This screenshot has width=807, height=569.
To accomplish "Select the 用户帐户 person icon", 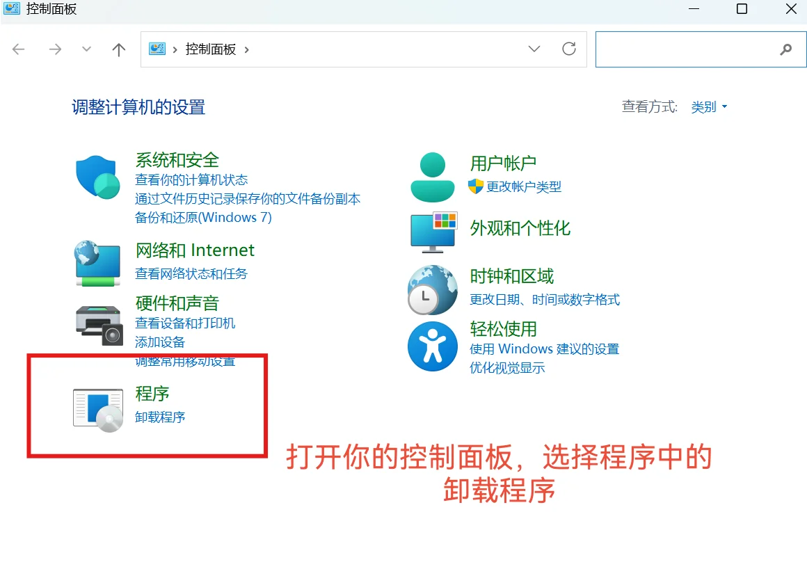I will pyautogui.click(x=432, y=174).
